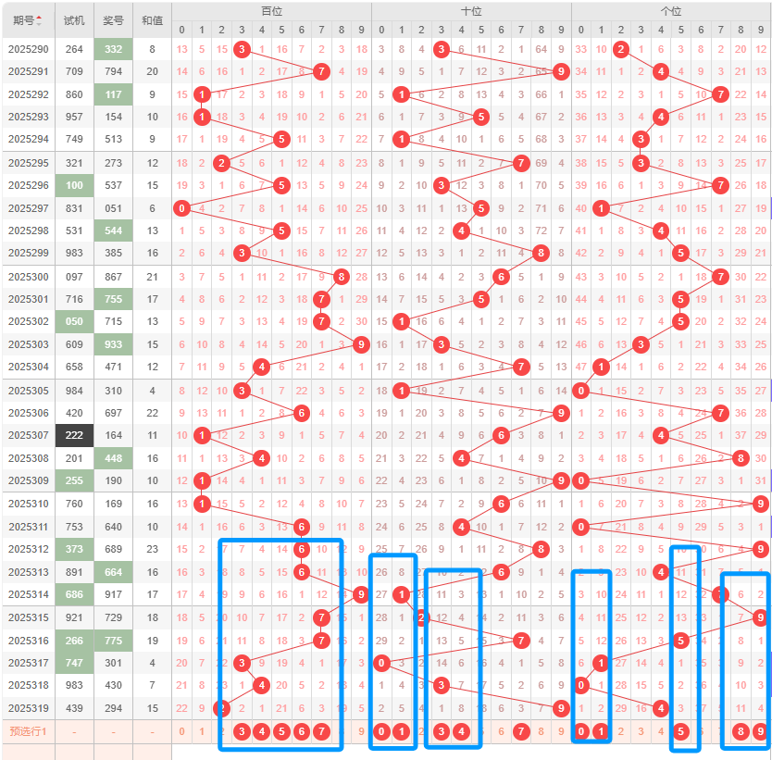Select 百位 number 0 in 预选行1
The height and width of the screenshot is (760, 772).
click(181, 731)
